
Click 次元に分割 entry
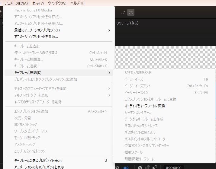pyautogui.click(x=59, y=118)
